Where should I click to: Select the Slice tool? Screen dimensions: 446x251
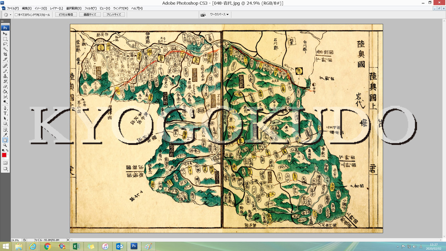pyautogui.click(x=5, y=59)
